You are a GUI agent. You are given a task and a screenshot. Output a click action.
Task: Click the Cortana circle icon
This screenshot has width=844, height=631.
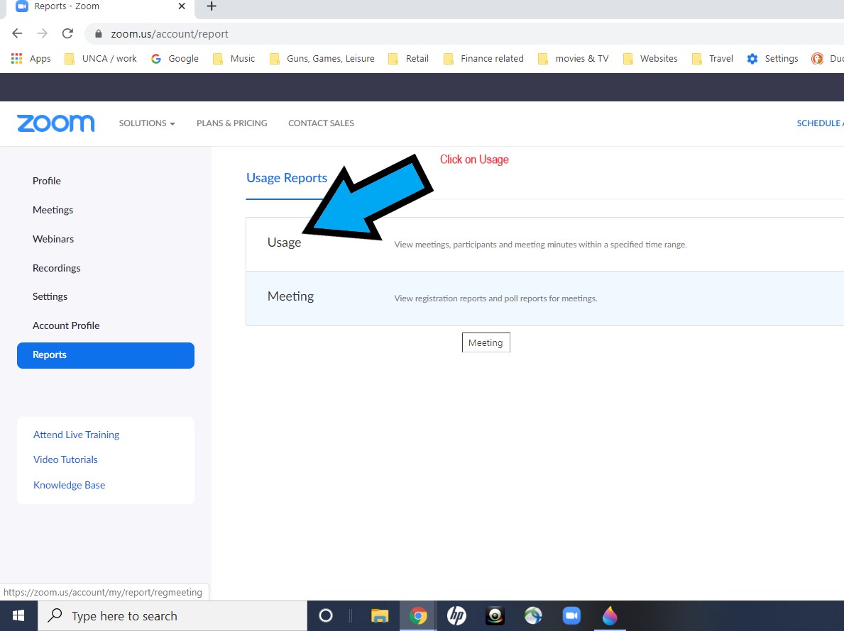326,615
